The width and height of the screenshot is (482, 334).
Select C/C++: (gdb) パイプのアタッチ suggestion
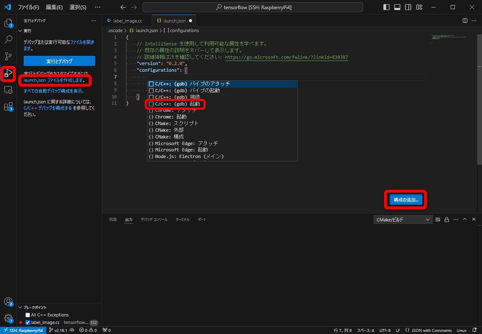(222, 84)
